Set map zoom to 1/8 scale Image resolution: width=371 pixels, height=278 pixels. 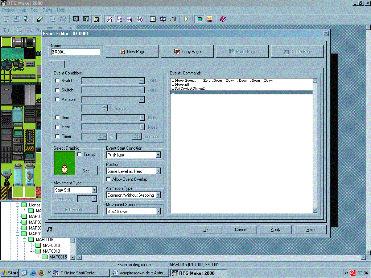coord(140,19)
